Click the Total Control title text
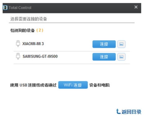 click(x=20, y=8)
